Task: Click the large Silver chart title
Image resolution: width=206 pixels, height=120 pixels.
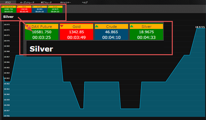Action: tap(42, 49)
